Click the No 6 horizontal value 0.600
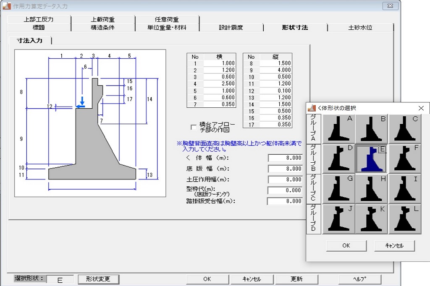430x286 pixels. point(219,98)
